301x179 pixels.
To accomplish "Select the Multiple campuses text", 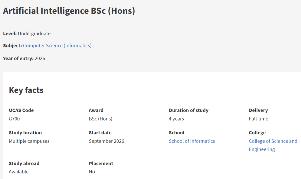I will (29, 141).
